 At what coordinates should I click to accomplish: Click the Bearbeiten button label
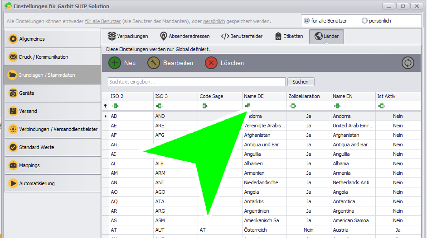pyautogui.click(x=178, y=63)
